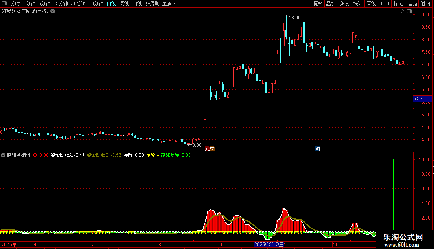Activate the 画线 drawing tool
Image resolution: width=434 pixels, height=249 pixels.
pos(371,3)
